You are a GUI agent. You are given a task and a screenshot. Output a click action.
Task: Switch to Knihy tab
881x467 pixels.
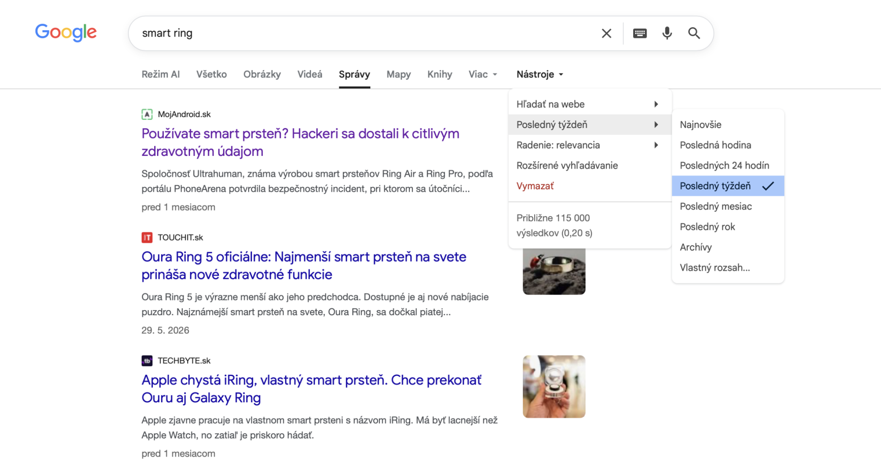tap(440, 74)
